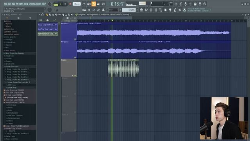The image size is (250, 141).
Task: Collapse the Music Production Samples folder
Action: point(14,53)
